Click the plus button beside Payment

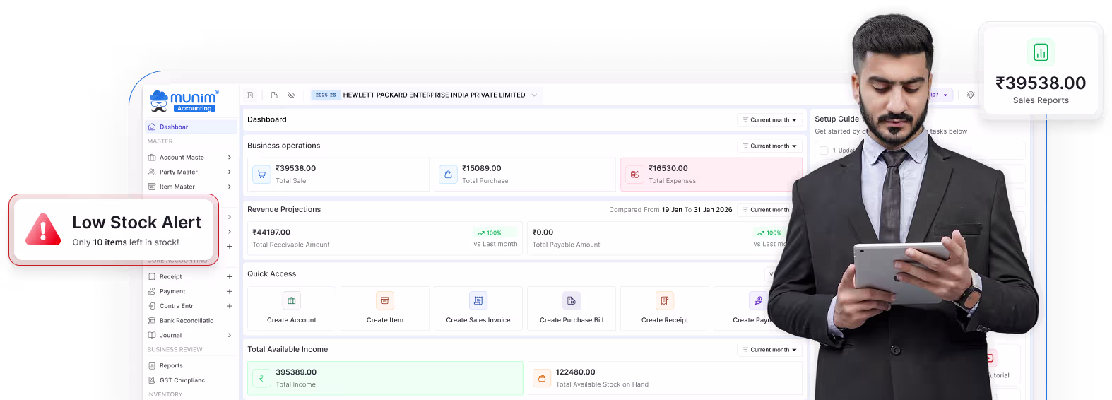[230, 291]
